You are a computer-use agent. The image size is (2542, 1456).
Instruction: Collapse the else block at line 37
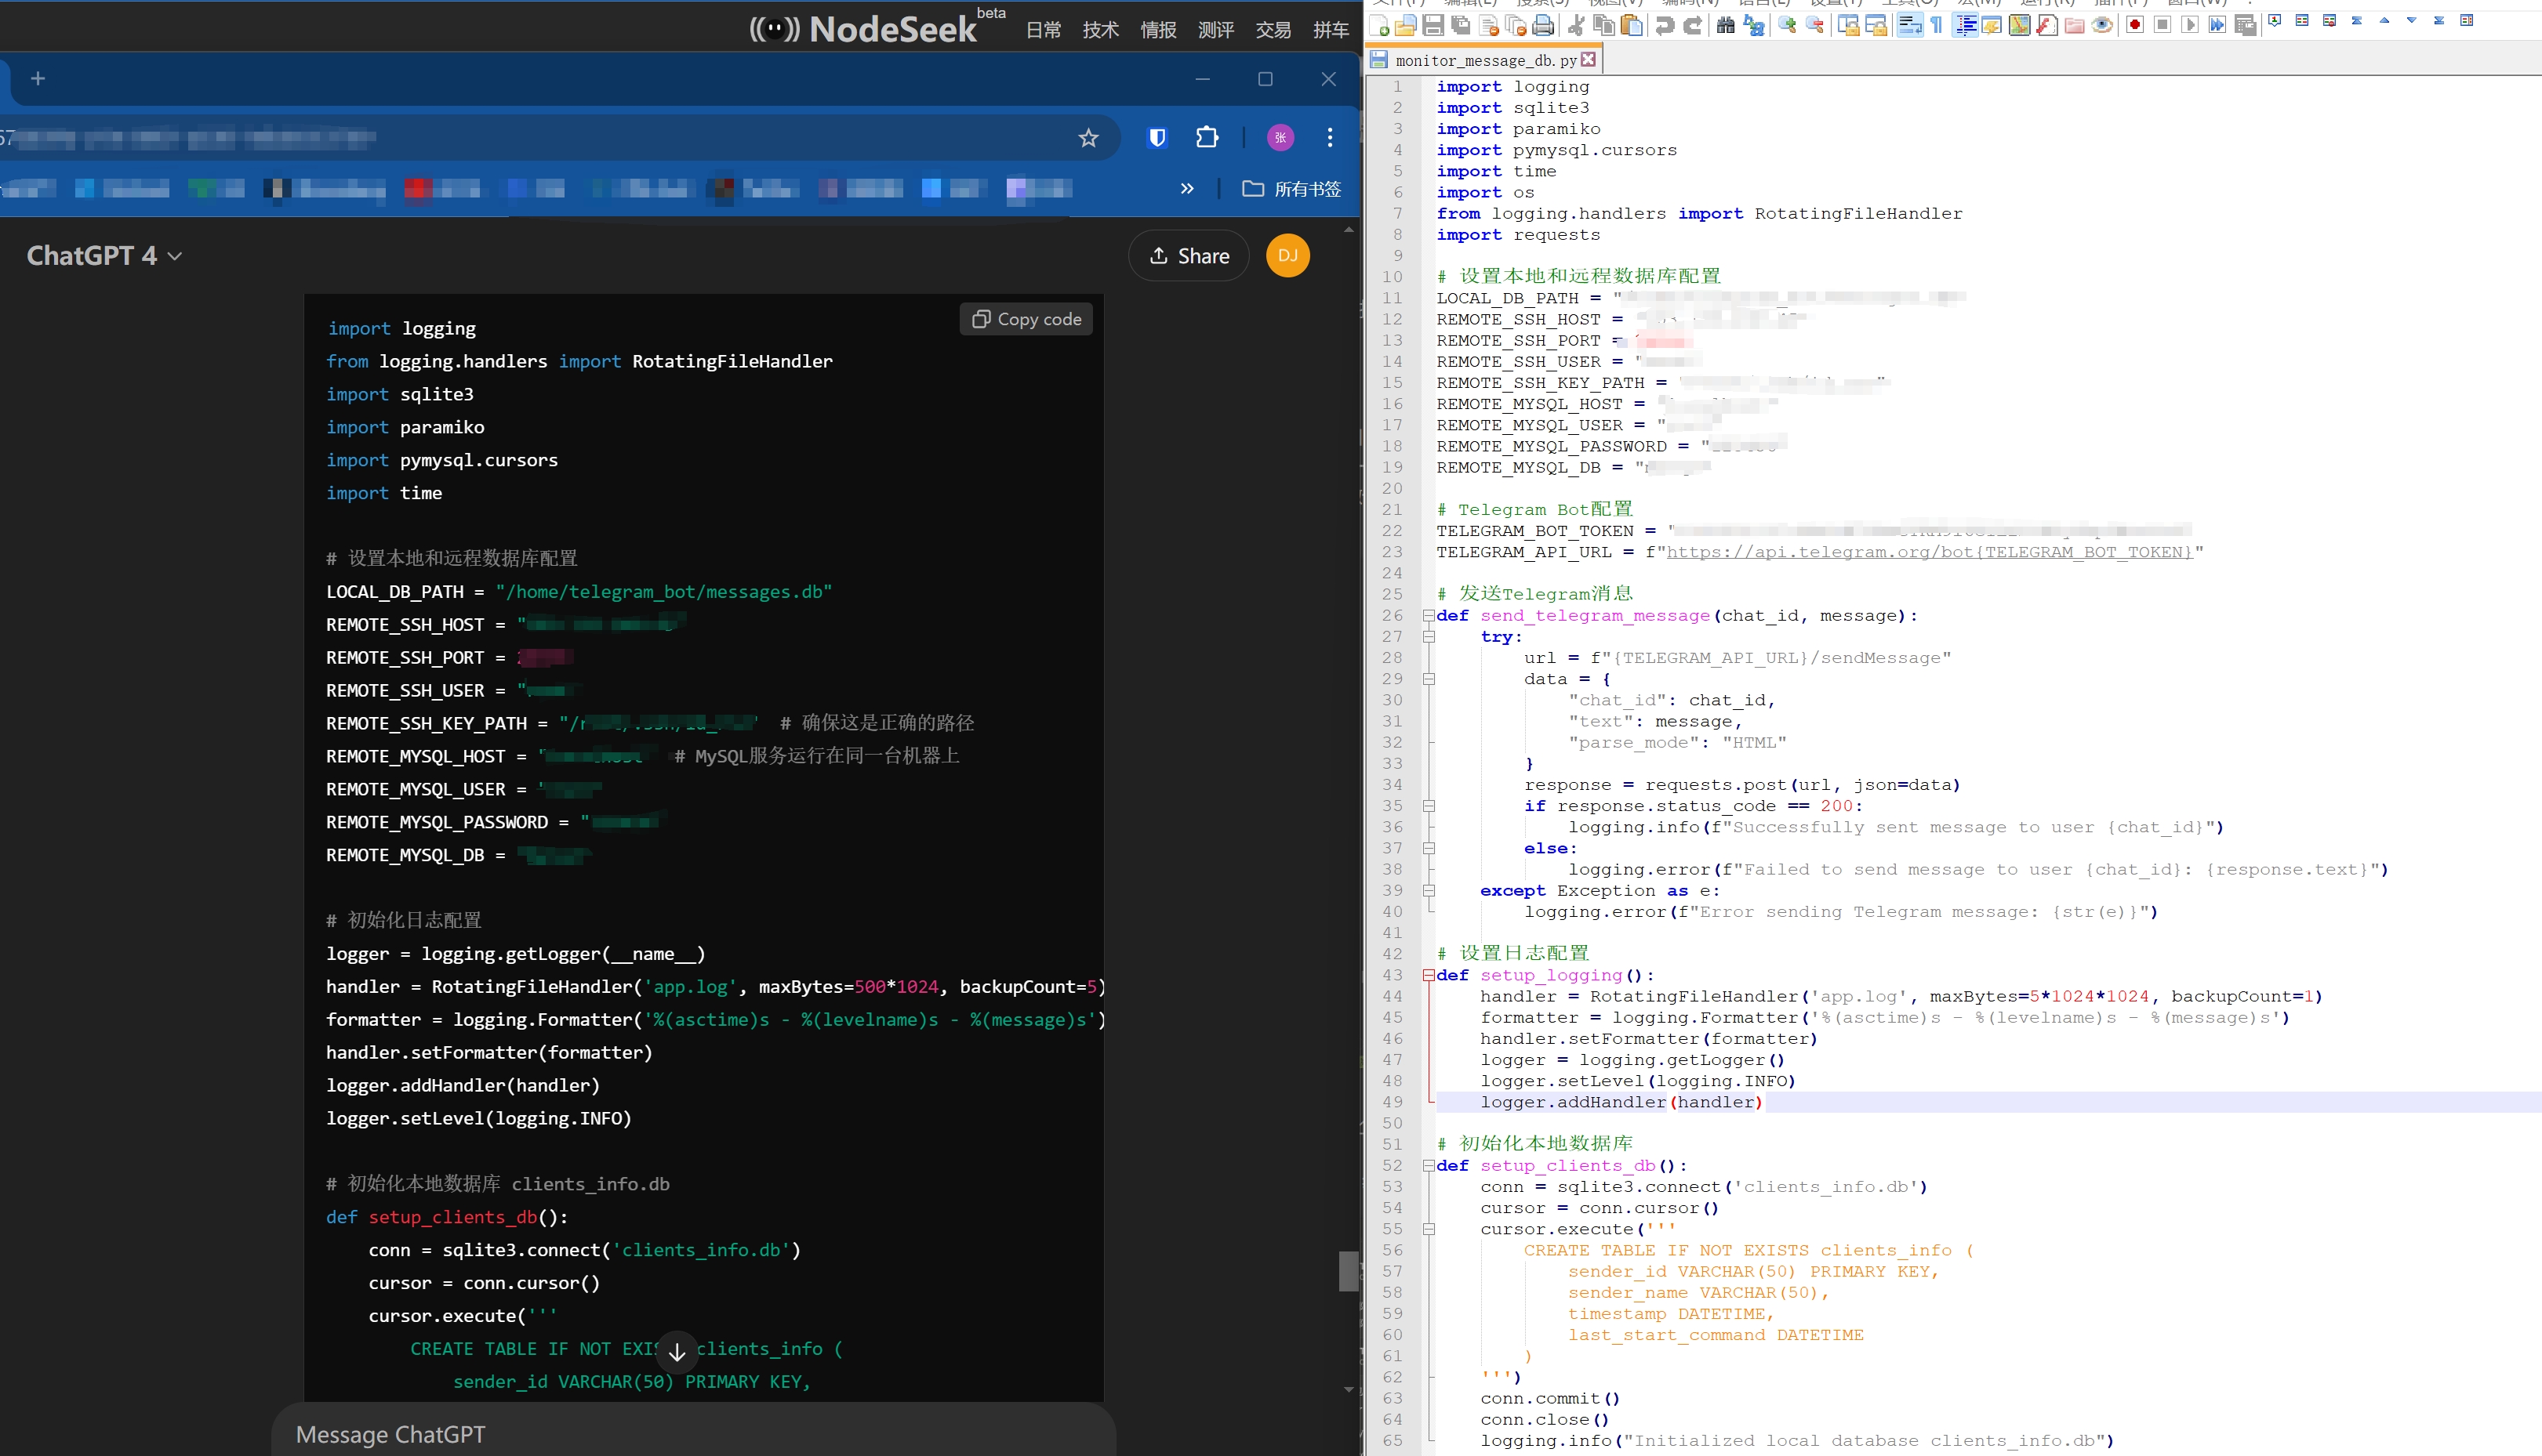pyautogui.click(x=1429, y=848)
